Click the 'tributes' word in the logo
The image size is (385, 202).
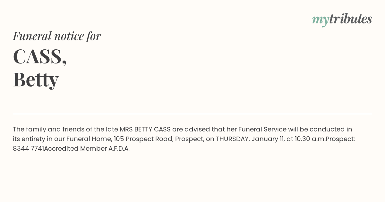point(350,19)
